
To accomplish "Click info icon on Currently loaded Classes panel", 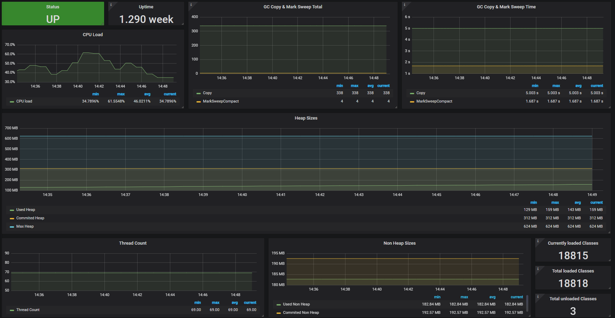I will click(x=538, y=241).
